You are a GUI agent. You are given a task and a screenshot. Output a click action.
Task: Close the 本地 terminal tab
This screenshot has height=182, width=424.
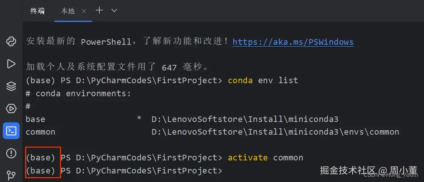click(x=84, y=11)
